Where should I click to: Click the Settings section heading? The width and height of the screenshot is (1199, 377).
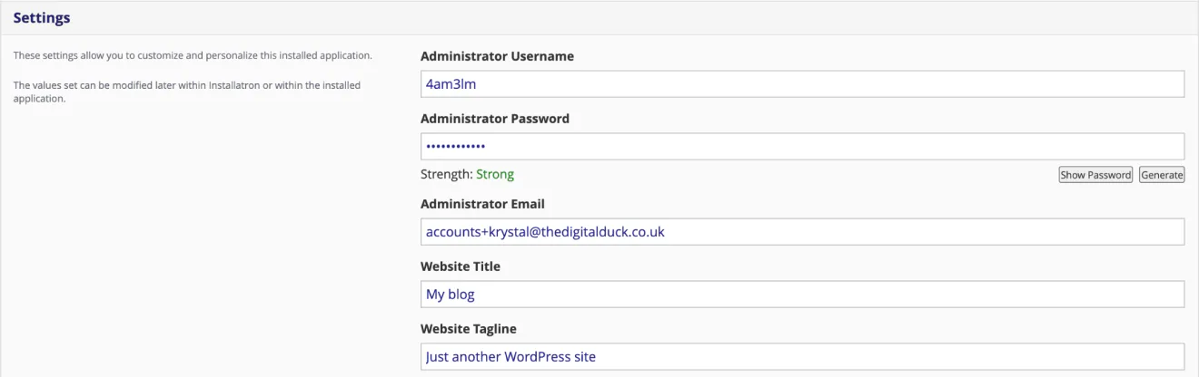[42, 18]
